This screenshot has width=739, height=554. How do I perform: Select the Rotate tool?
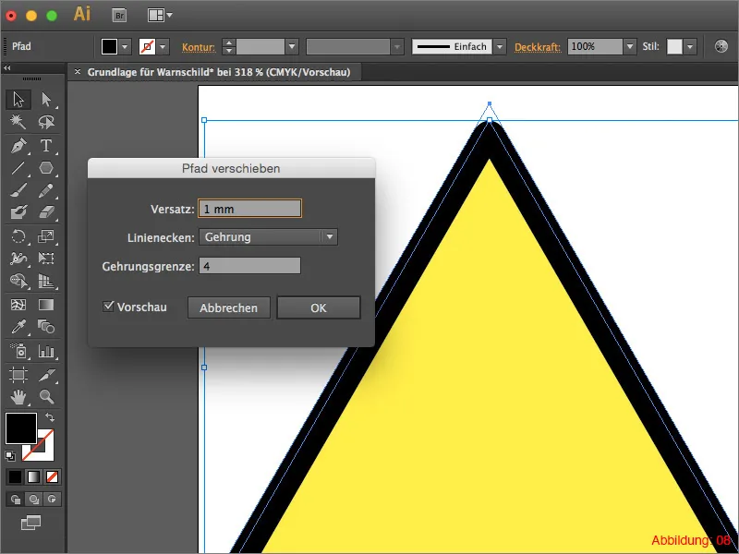click(18, 235)
